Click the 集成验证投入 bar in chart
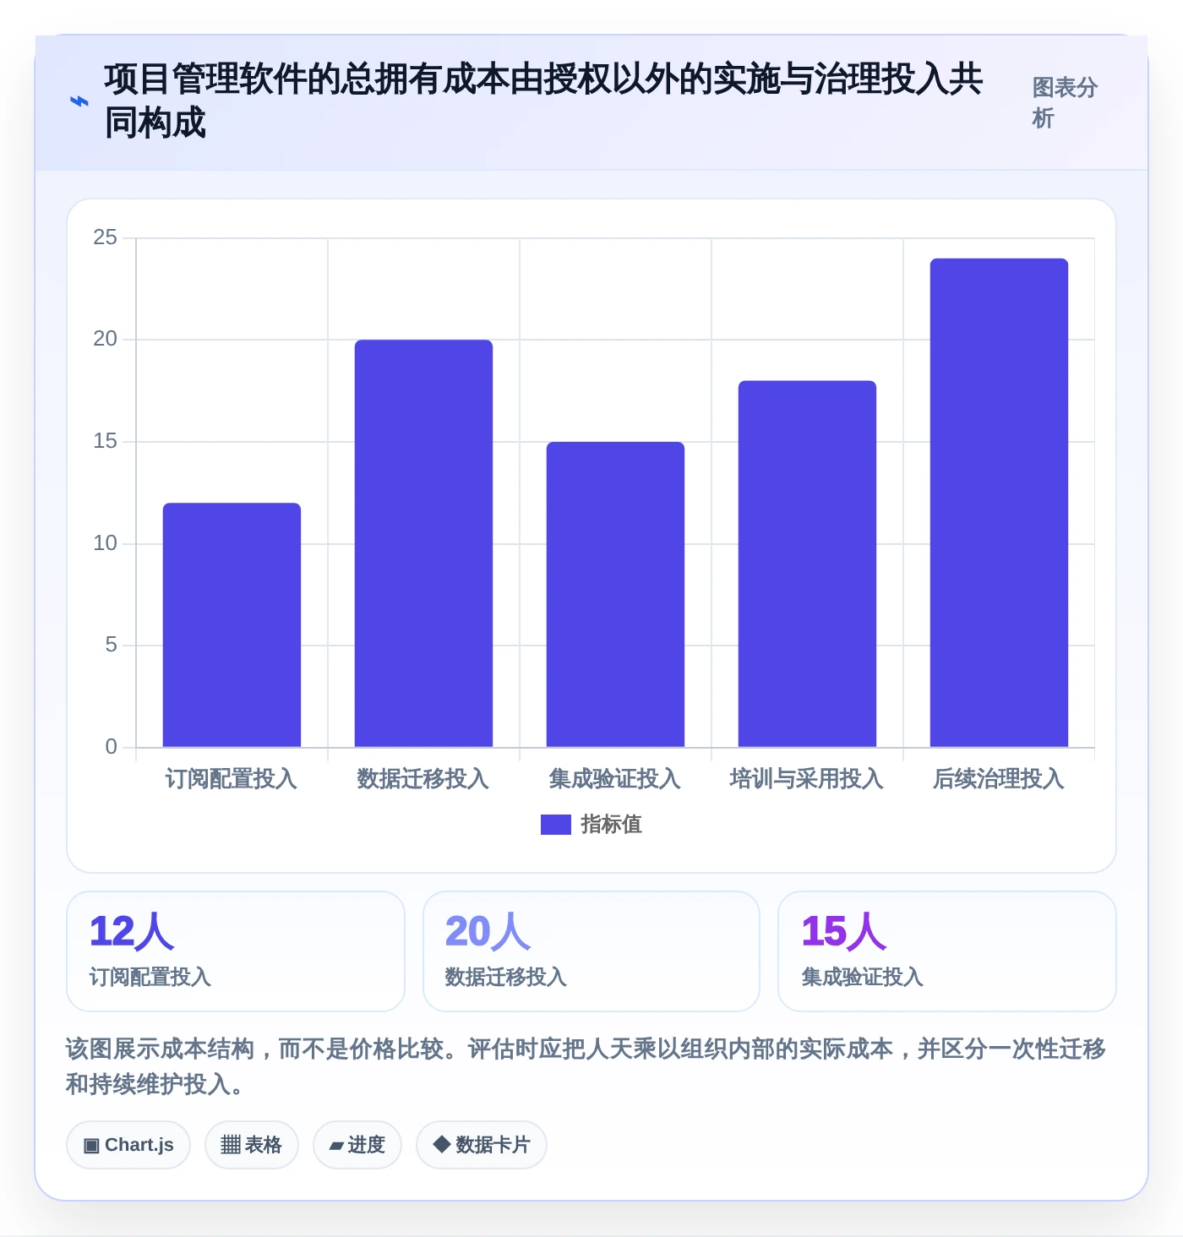This screenshot has height=1237, width=1183. 615,595
